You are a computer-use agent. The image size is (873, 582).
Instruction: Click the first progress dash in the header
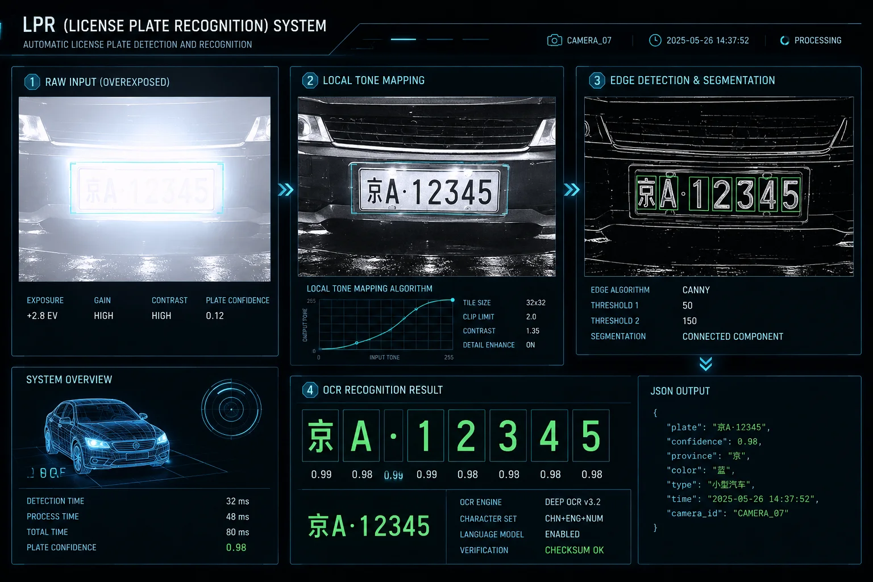(404, 39)
